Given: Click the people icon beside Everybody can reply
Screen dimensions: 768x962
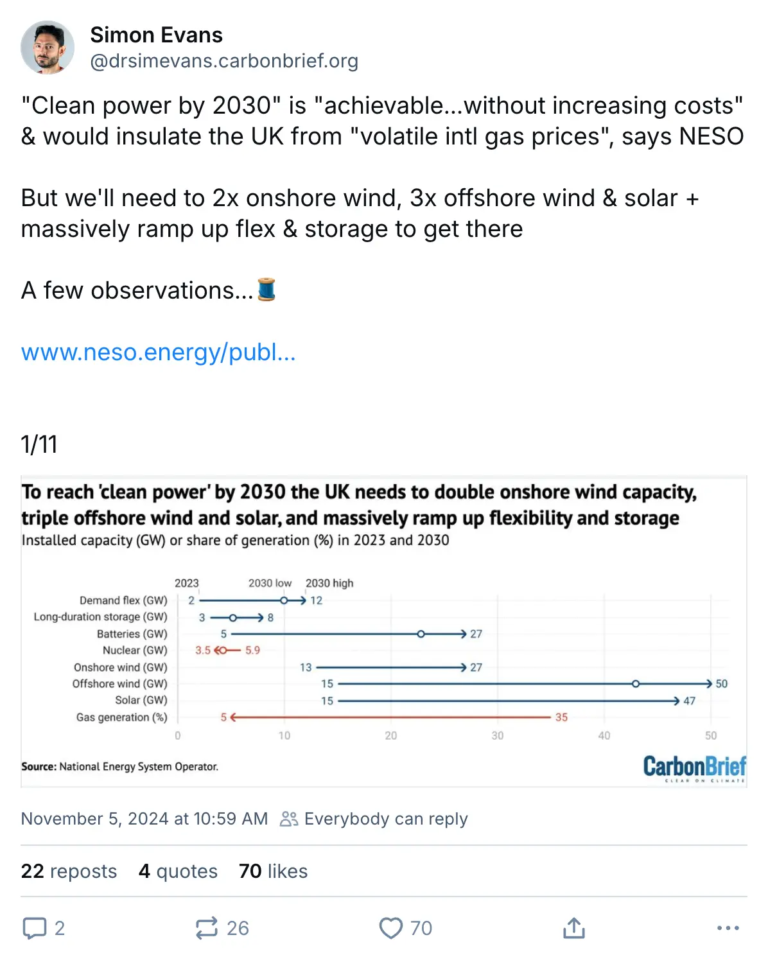Looking at the screenshot, I should [x=289, y=819].
